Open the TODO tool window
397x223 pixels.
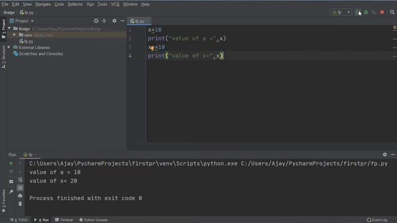coord(19,220)
